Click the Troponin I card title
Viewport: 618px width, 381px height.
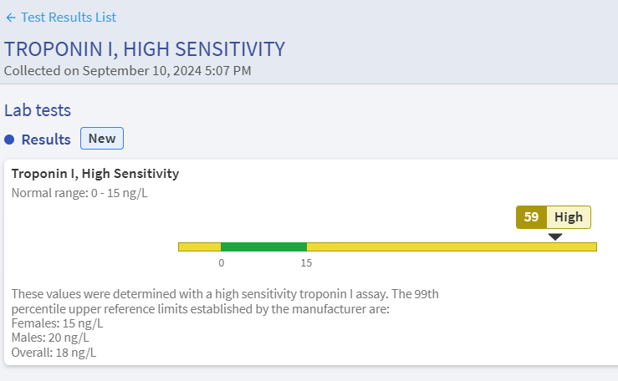[94, 174]
